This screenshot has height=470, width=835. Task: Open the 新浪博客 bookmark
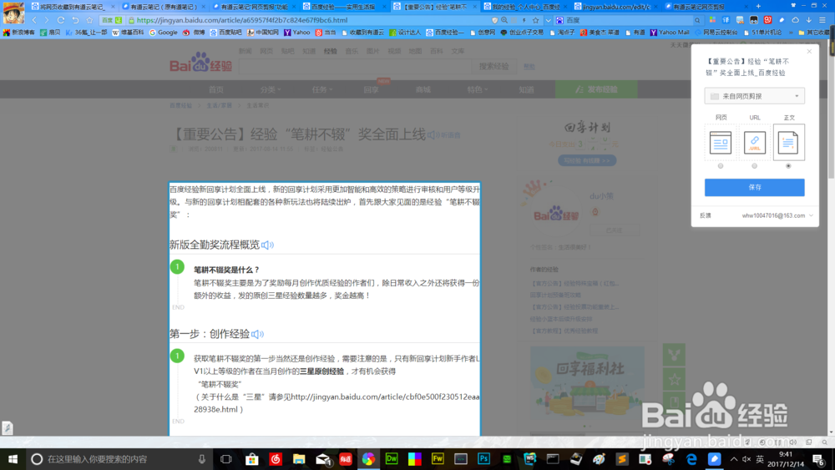(18, 33)
